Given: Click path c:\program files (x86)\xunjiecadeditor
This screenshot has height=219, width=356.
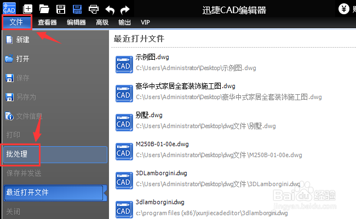Looking at the screenshot, I should (211, 213).
